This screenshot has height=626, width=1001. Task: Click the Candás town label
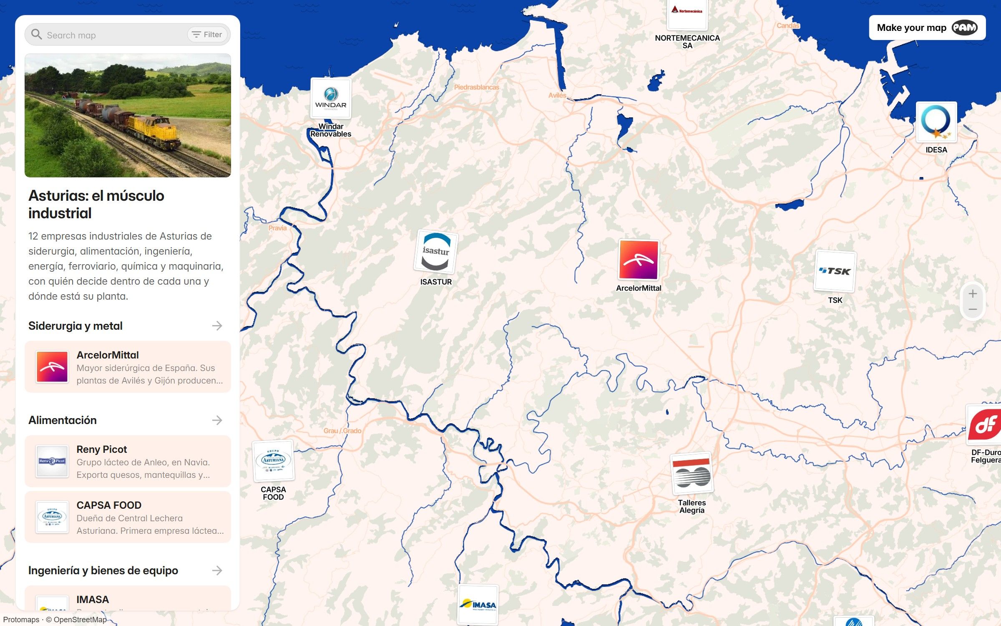click(788, 25)
